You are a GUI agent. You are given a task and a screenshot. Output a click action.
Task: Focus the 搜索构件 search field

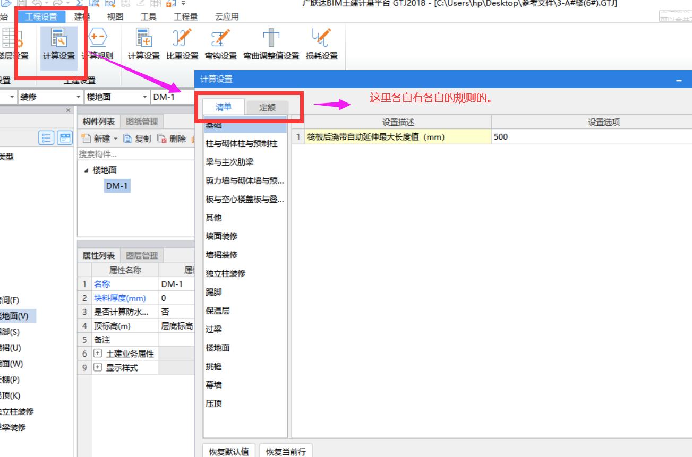pos(136,154)
